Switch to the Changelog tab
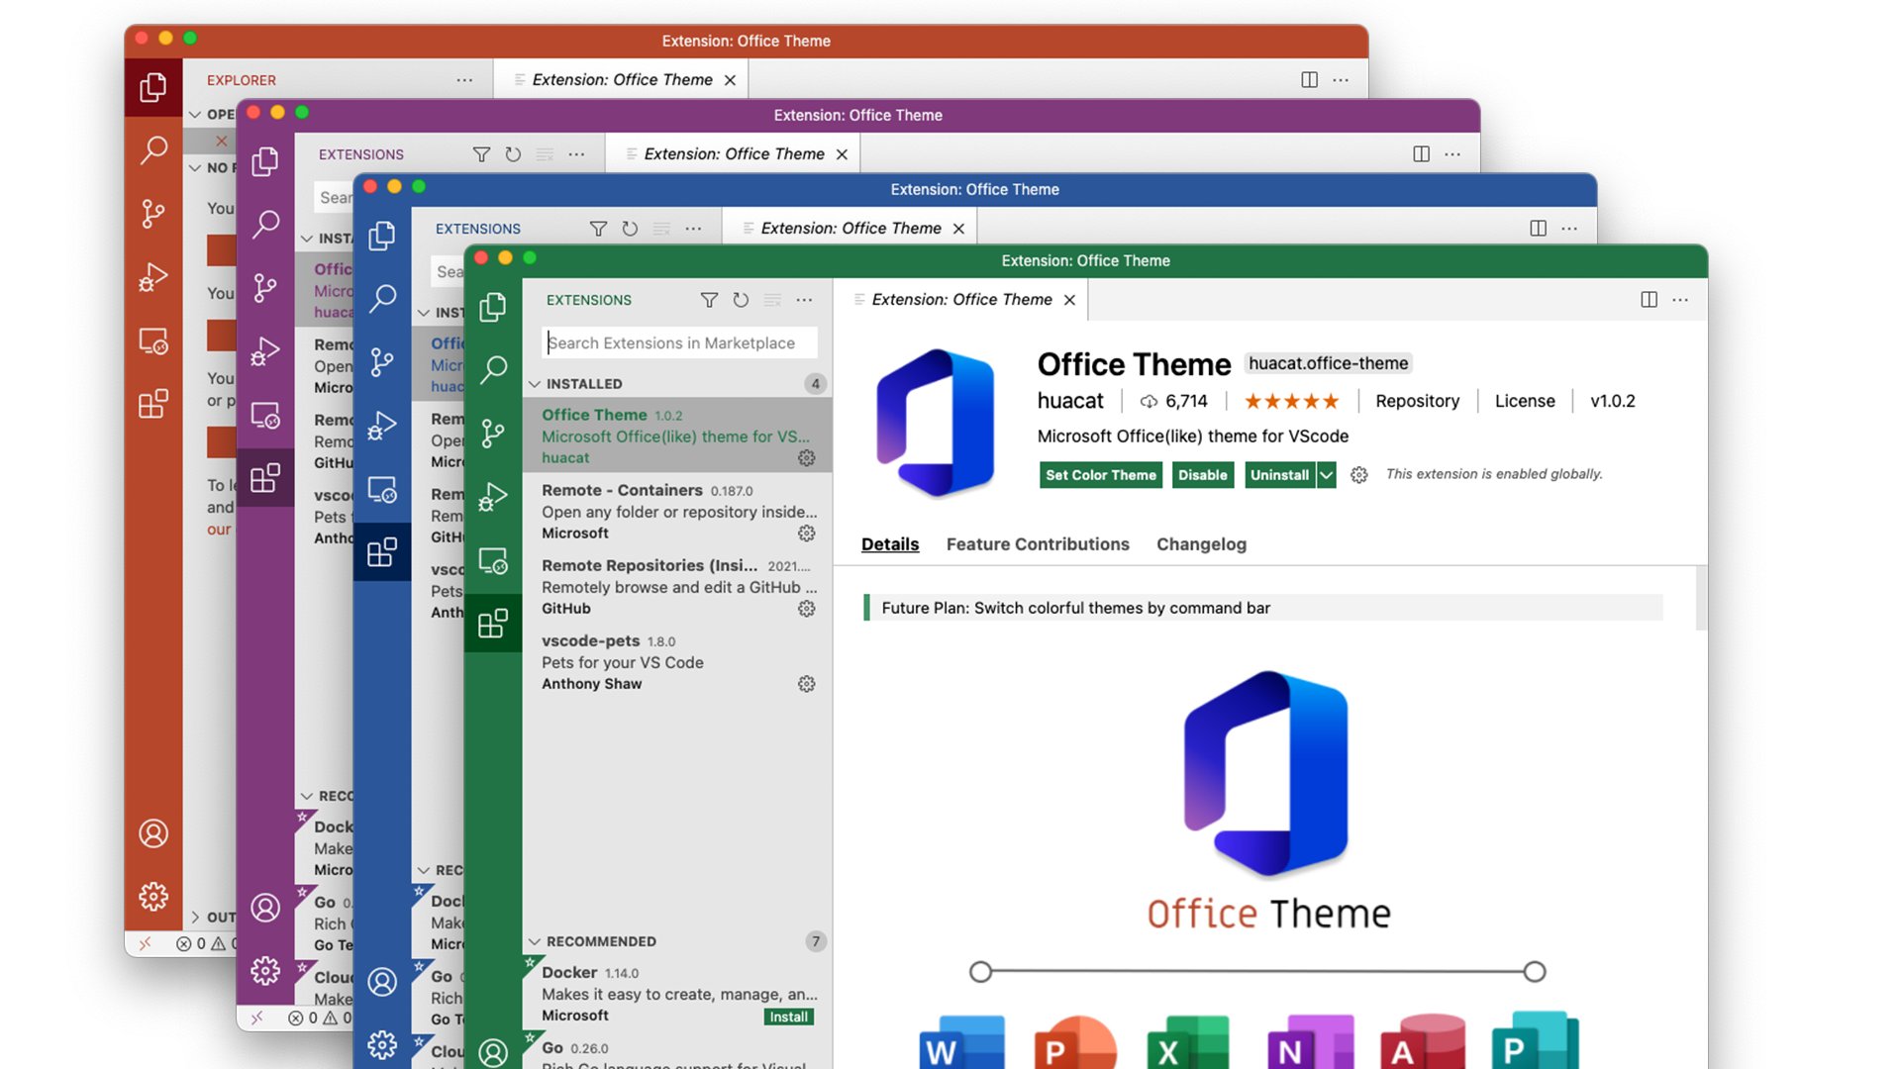 click(1201, 544)
